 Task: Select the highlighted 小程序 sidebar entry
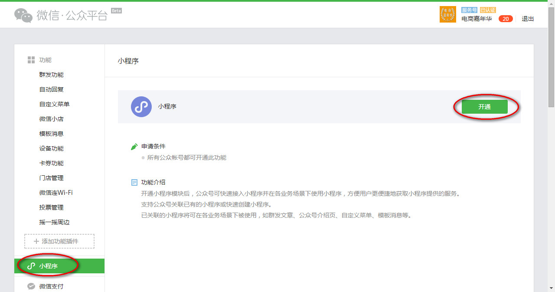click(x=59, y=266)
